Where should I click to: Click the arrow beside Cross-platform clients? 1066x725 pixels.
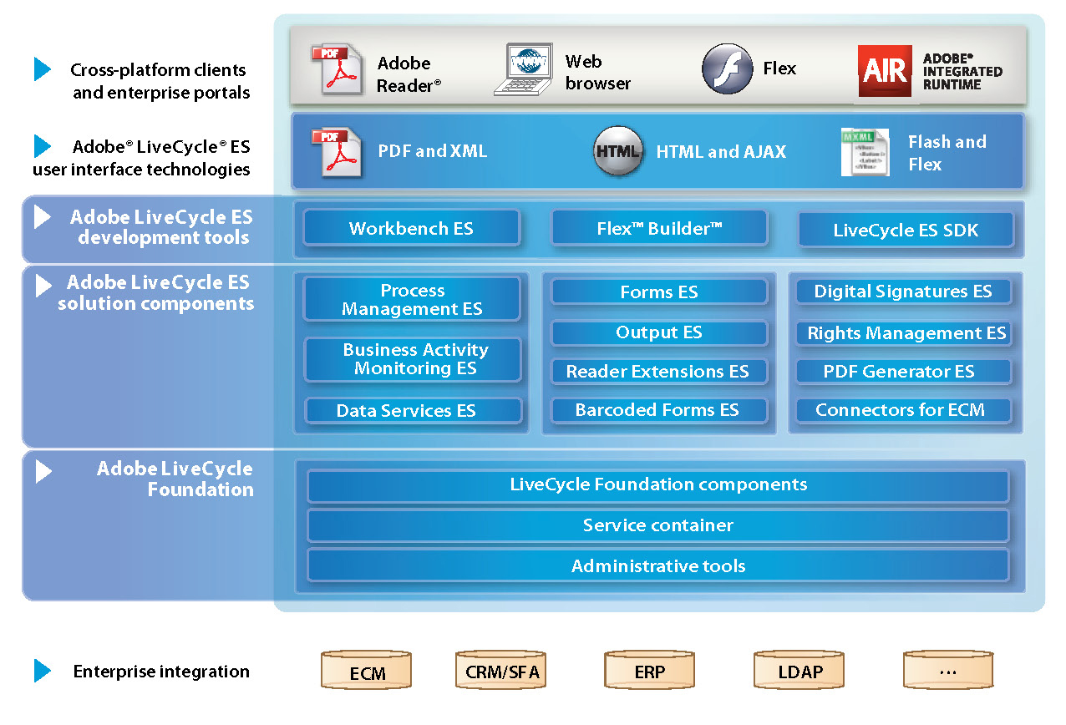(x=43, y=69)
